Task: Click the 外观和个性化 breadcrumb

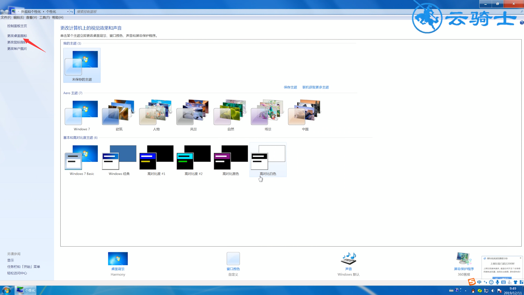Action: 31,12
